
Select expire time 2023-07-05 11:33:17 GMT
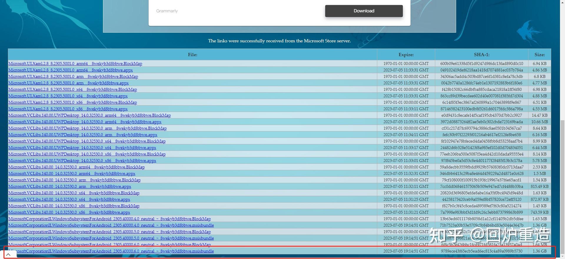click(406, 148)
